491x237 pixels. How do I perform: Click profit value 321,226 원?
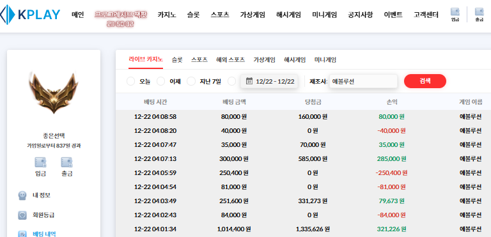392,229
